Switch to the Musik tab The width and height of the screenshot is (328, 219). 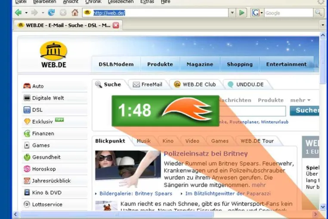143,141
